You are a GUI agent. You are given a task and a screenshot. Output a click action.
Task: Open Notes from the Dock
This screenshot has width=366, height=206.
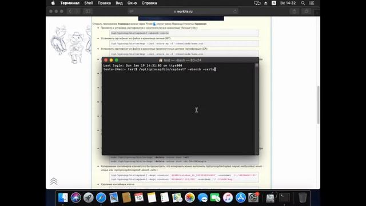[x=152, y=198]
